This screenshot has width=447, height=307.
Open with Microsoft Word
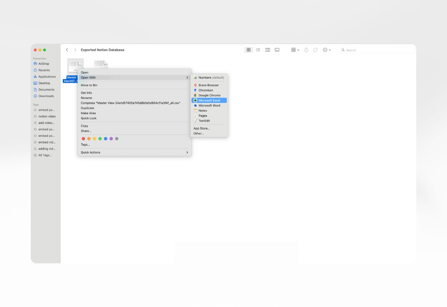[209, 105]
